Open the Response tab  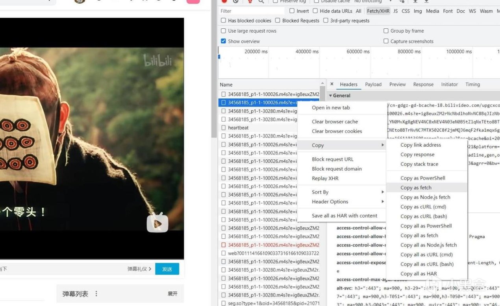pyautogui.click(x=423, y=84)
